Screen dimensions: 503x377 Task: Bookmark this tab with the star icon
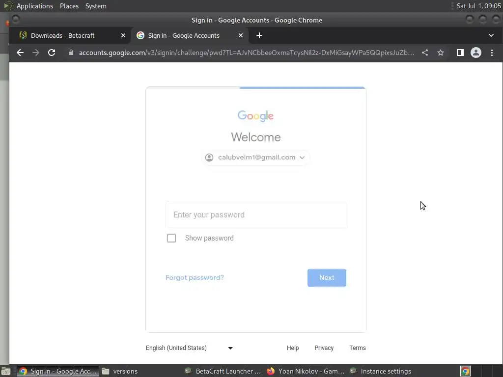click(x=441, y=53)
